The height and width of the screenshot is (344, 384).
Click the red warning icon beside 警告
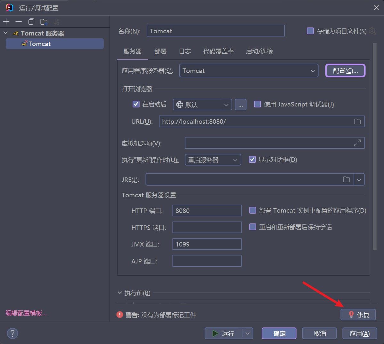pos(119,315)
